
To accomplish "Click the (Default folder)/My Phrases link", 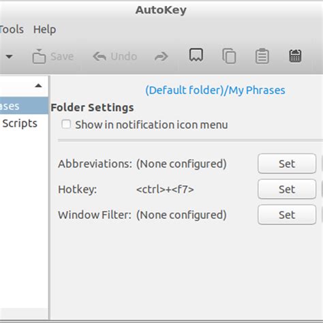I will (x=215, y=90).
